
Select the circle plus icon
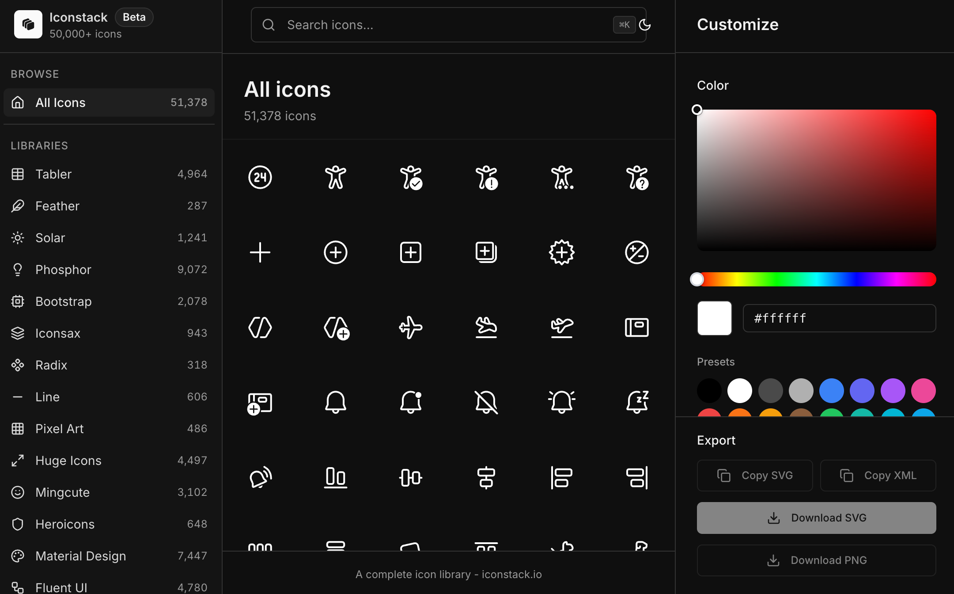336,252
